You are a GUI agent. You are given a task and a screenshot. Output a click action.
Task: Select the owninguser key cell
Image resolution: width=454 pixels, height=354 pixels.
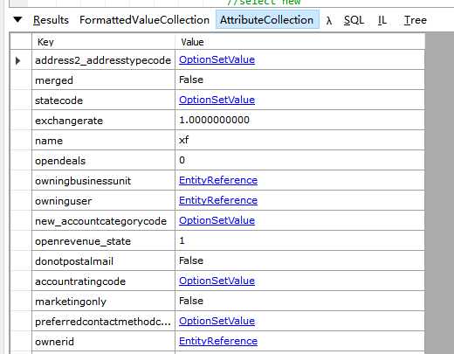pos(103,200)
